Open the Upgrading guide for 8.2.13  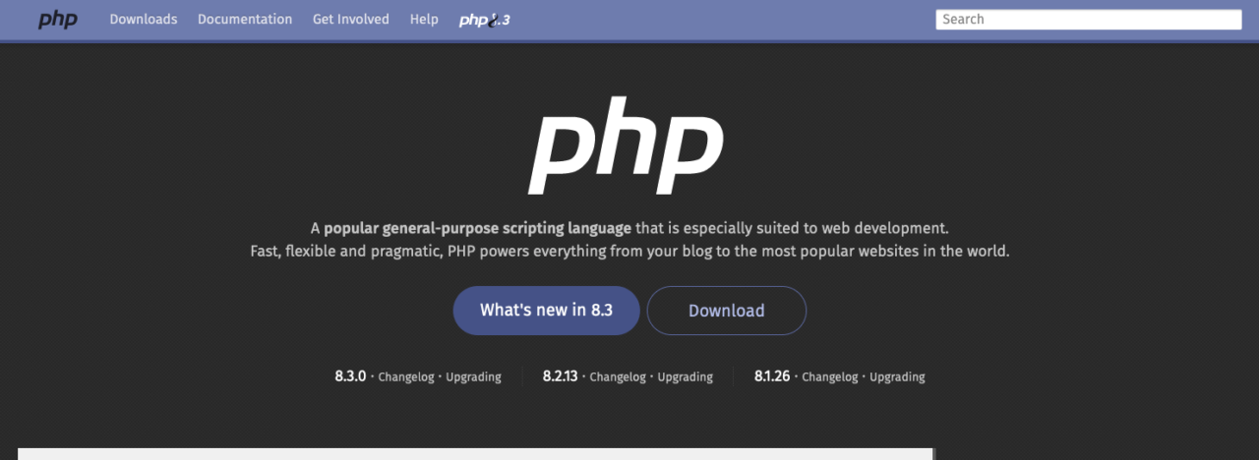pos(685,376)
